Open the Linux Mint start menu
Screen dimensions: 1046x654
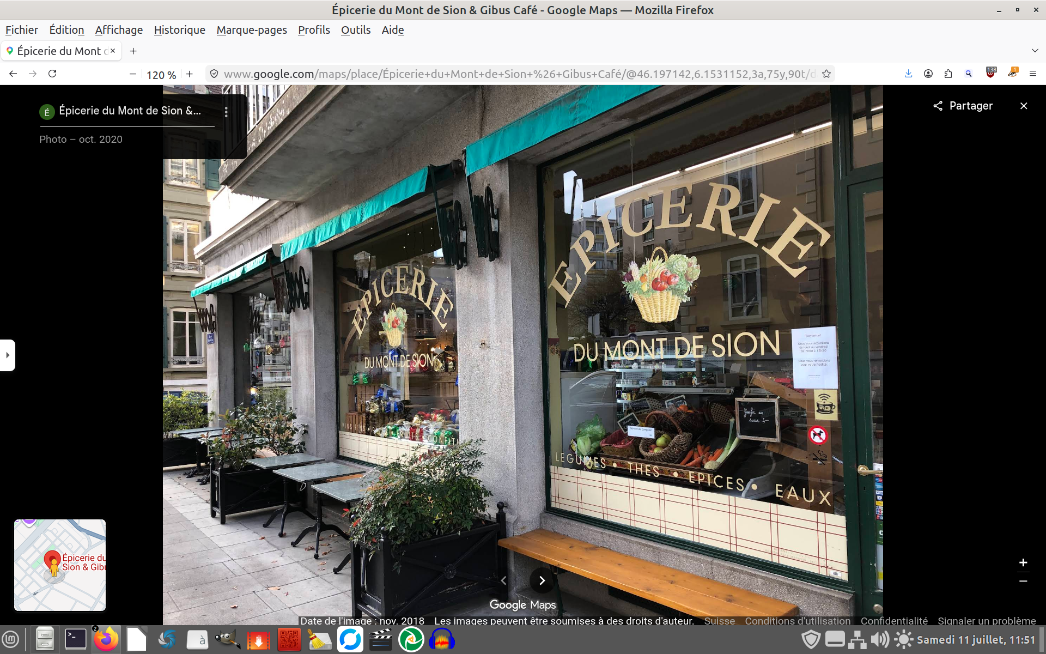tap(11, 639)
